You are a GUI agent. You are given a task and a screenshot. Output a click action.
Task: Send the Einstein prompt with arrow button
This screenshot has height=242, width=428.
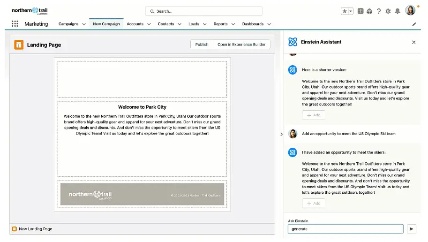(412, 229)
